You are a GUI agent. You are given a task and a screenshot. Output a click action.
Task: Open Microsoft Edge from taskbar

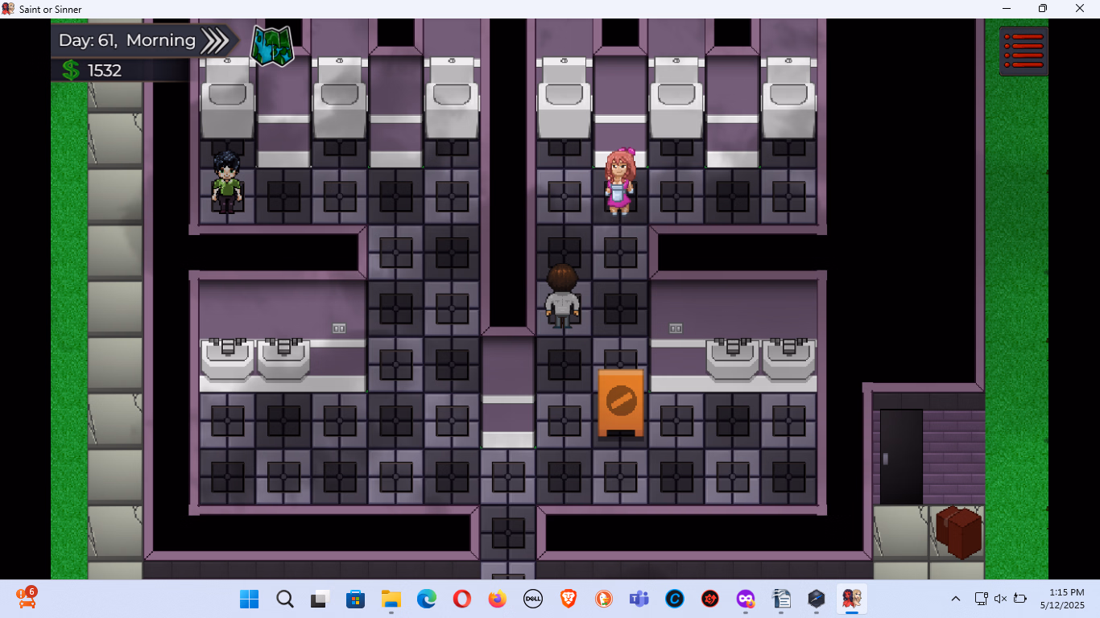pyautogui.click(x=426, y=599)
